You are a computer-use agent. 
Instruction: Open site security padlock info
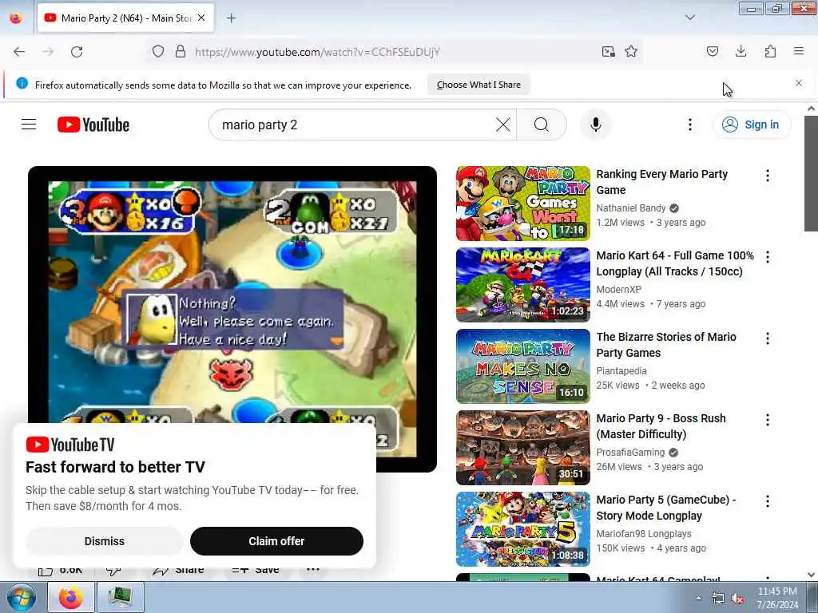[x=180, y=52]
